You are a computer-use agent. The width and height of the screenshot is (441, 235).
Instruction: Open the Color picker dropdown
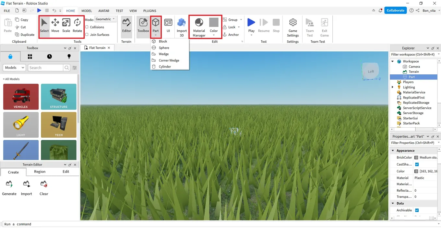pyautogui.click(x=214, y=35)
